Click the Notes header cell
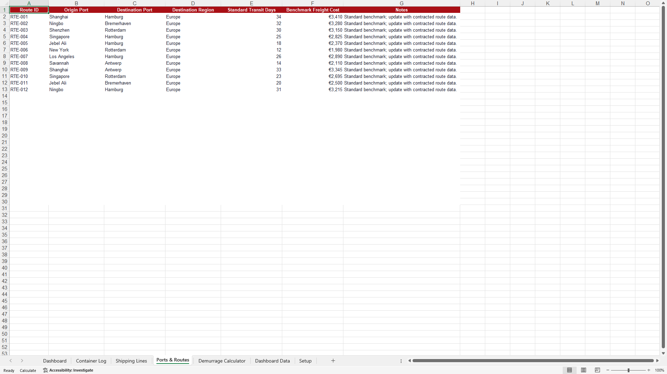Image resolution: width=667 pixels, height=374 pixels. [x=401, y=10]
